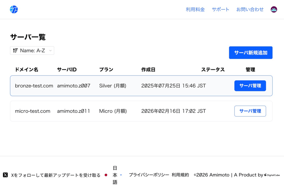Select the bronze-test.com domain name
The image size is (284, 190).
(x=34, y=86)
